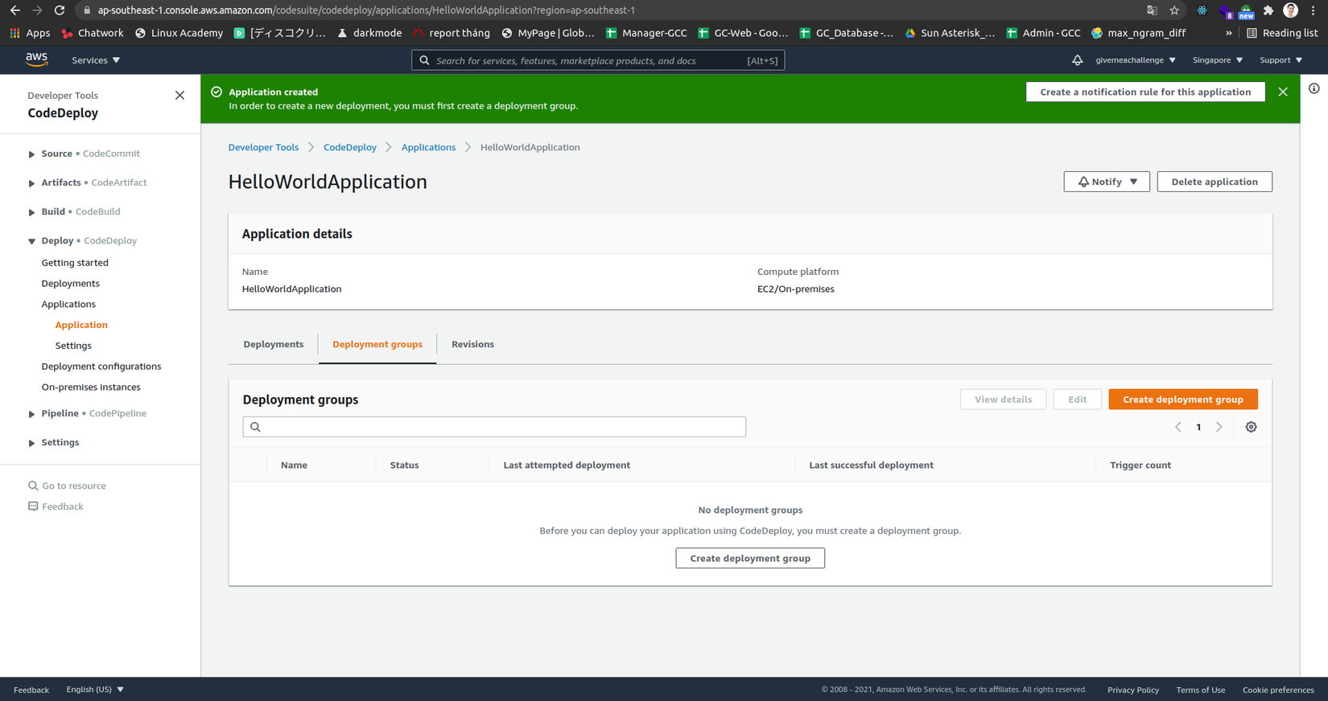Click Delete application button

1215,182
